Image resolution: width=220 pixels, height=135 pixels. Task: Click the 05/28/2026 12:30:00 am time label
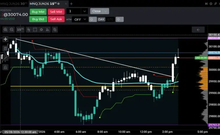click(x=20, y=132)
